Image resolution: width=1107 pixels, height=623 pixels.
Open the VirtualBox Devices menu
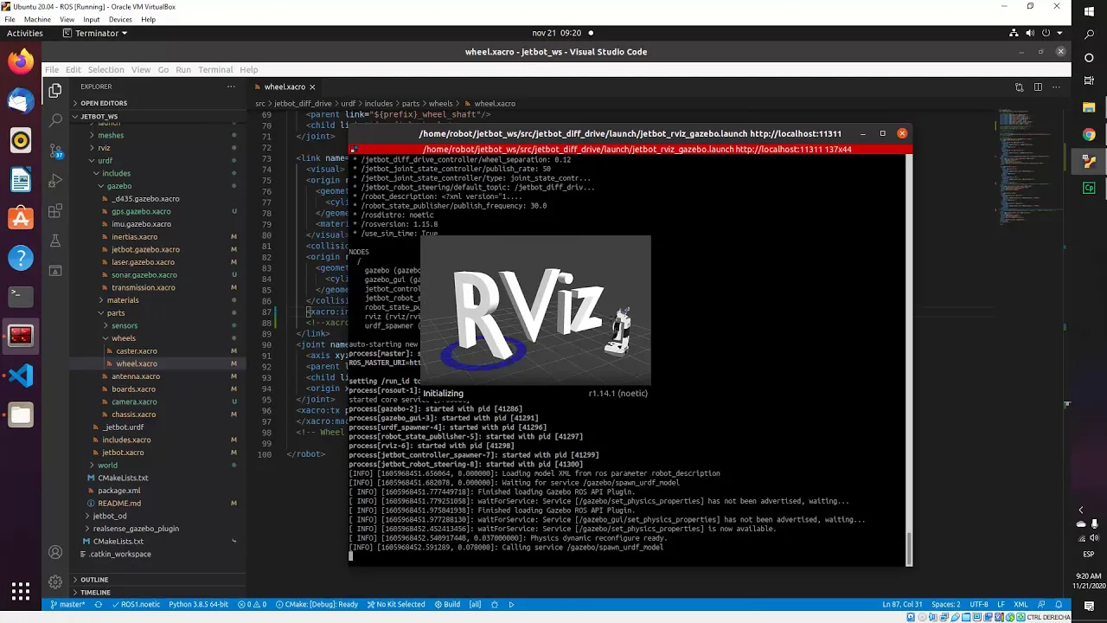tap(120, 19)
